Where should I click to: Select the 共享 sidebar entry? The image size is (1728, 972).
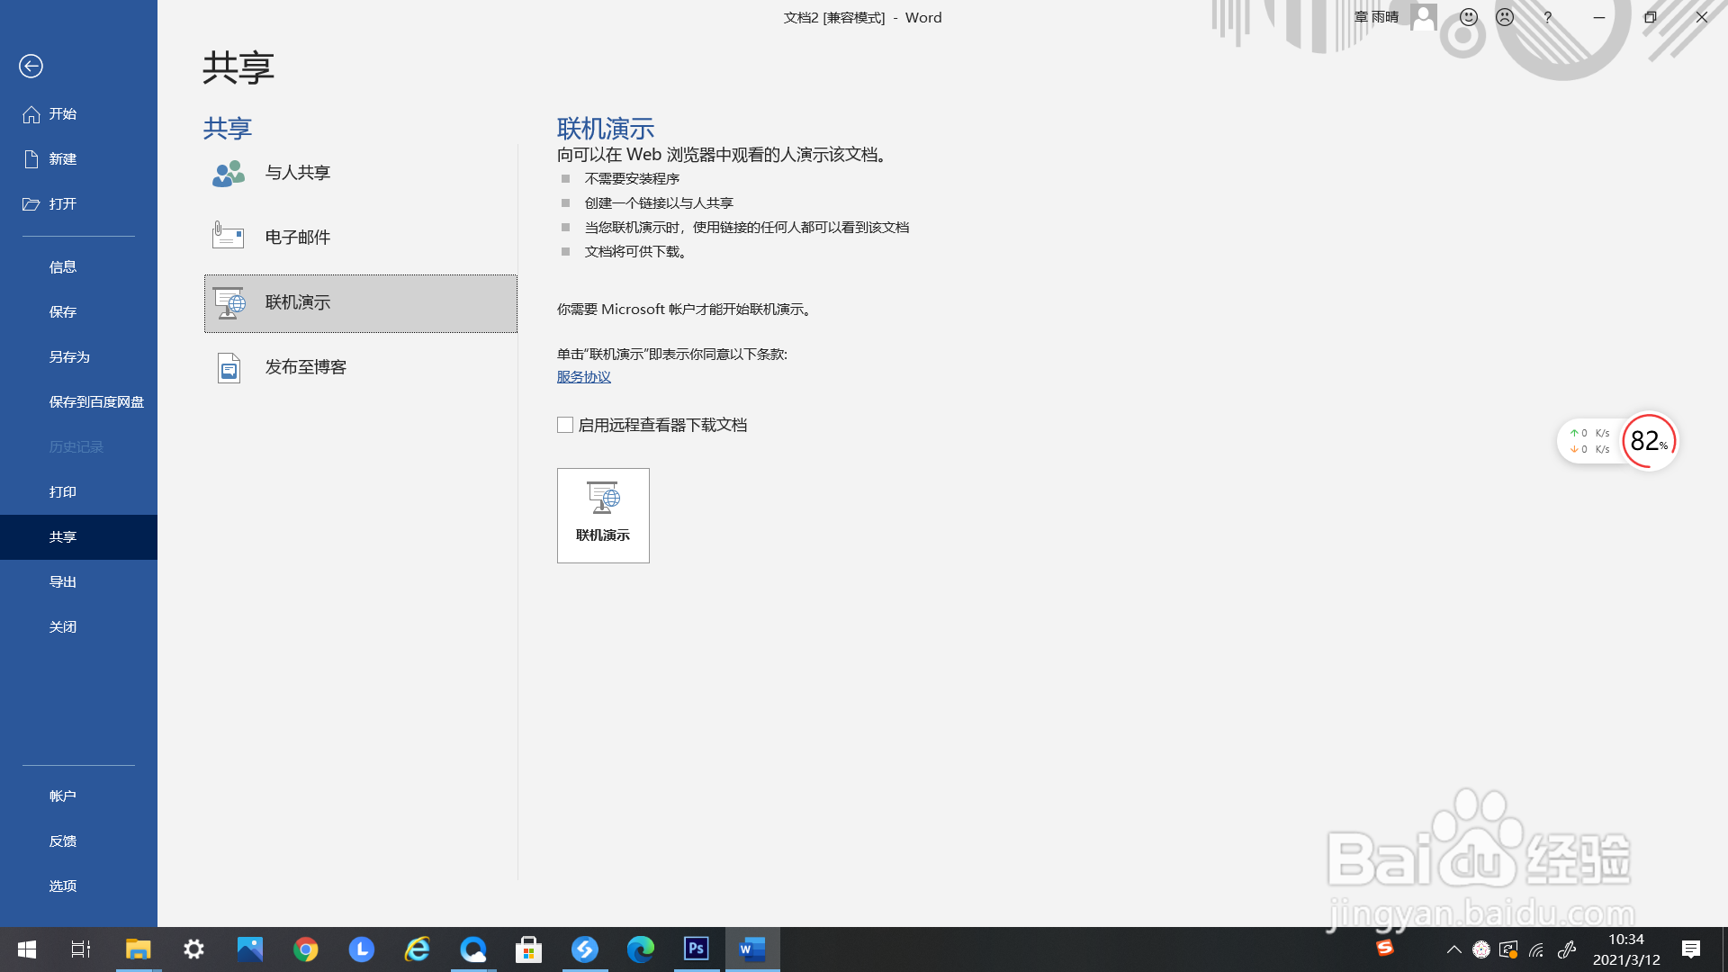pos(78,537)
